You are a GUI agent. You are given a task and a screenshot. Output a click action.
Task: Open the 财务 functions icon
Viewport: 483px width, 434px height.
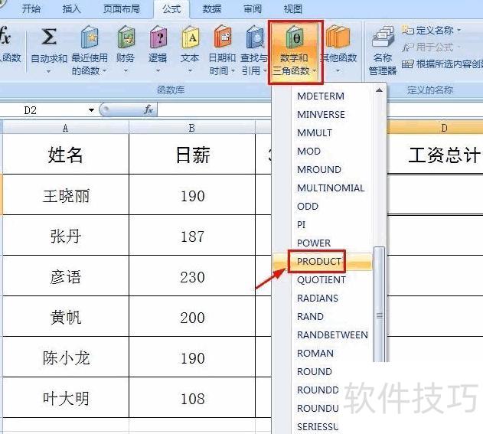[x=126, y=37]
